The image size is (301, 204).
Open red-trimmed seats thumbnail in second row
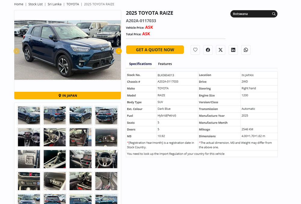click(81, 137)
